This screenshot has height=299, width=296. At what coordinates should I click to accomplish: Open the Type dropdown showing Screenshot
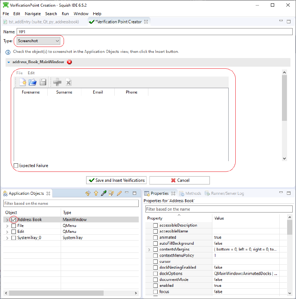pos(38,41)
